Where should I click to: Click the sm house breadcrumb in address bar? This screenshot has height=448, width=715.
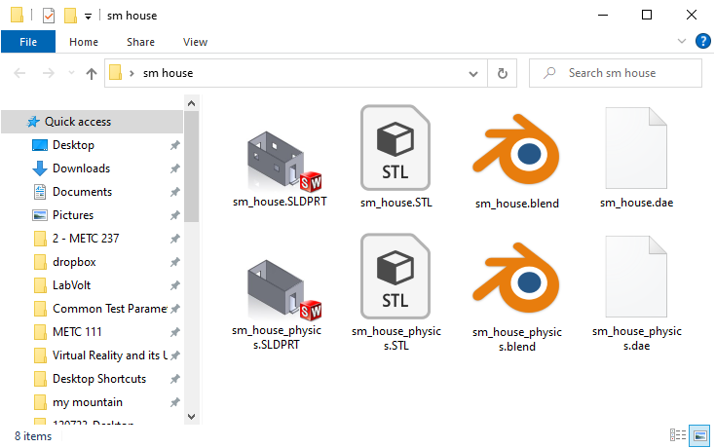click(x=168, y=73)
